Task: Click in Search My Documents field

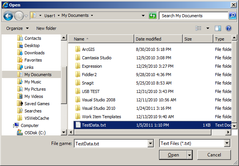Action: tap(193, 16)
